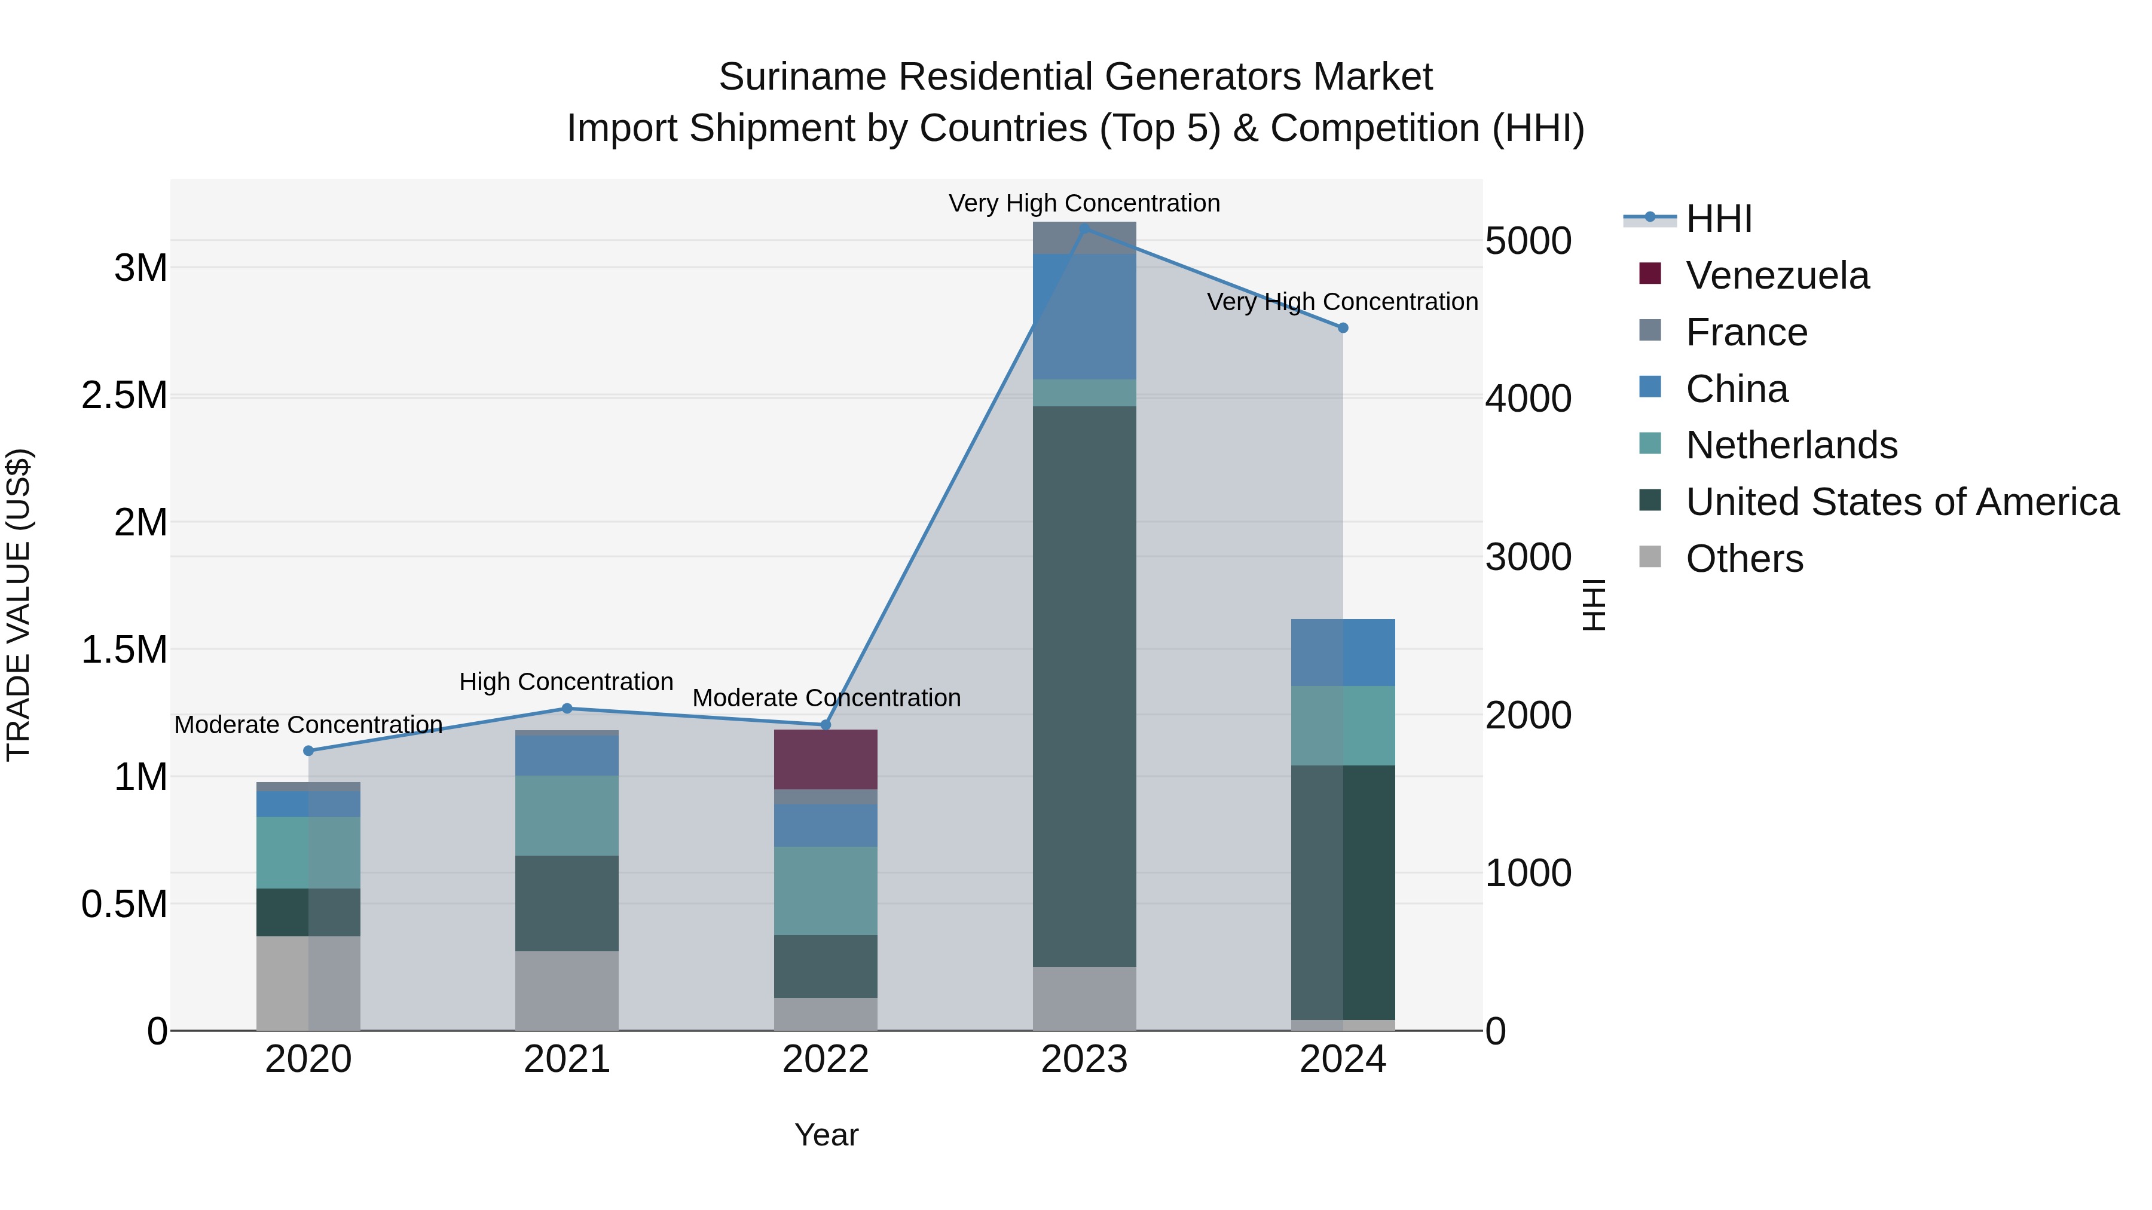2152x1210 pixels.
Task: Click the 'Year' x-axis title
Action: (826, 1136)
